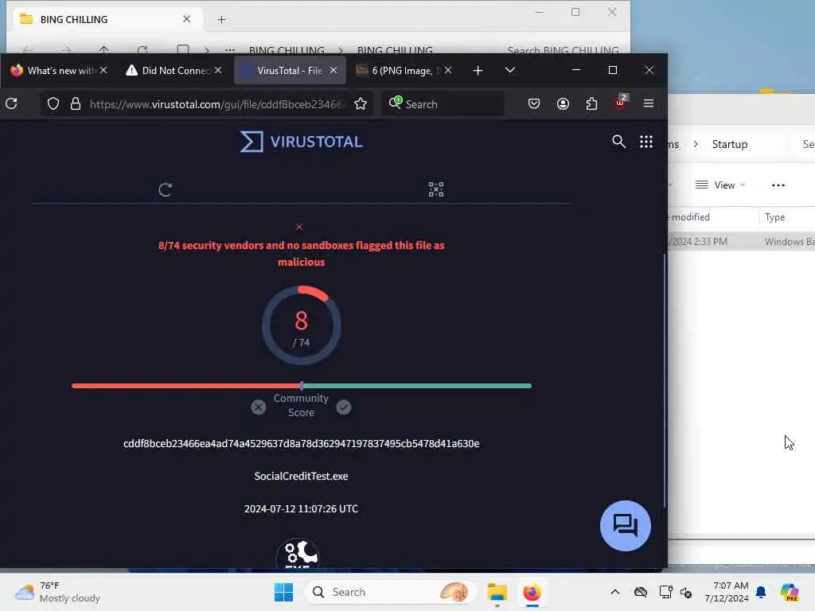The height and width of the screenshot is (611, 815).
Task: Click the uBlock Origin extension icon
Action: (x=621, y=102)
